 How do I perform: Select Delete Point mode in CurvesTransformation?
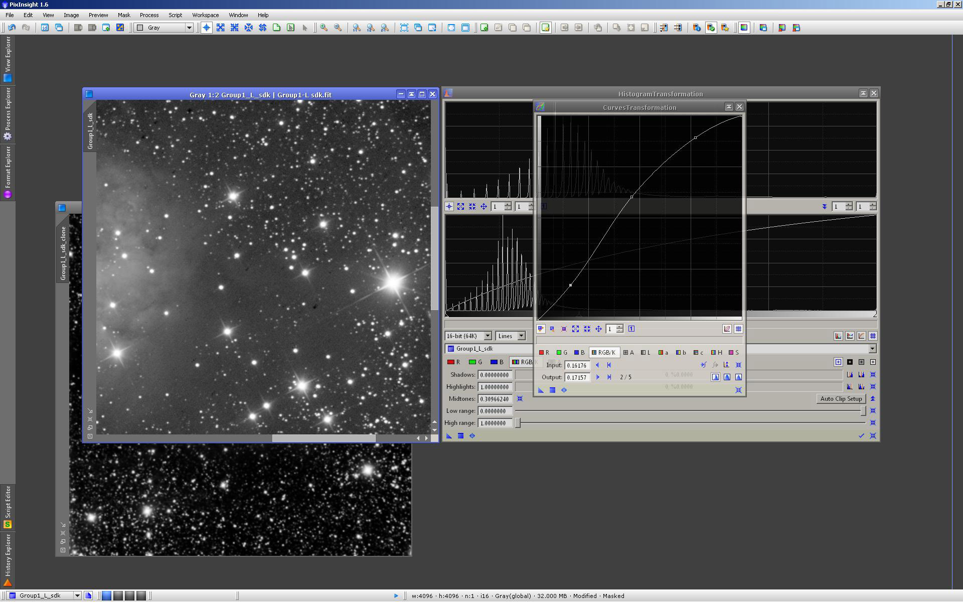coord(564,329)
